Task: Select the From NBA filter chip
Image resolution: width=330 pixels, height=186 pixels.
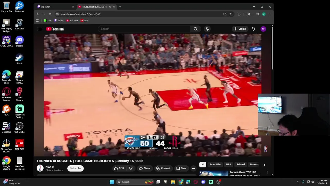Action: pos(215,165)
